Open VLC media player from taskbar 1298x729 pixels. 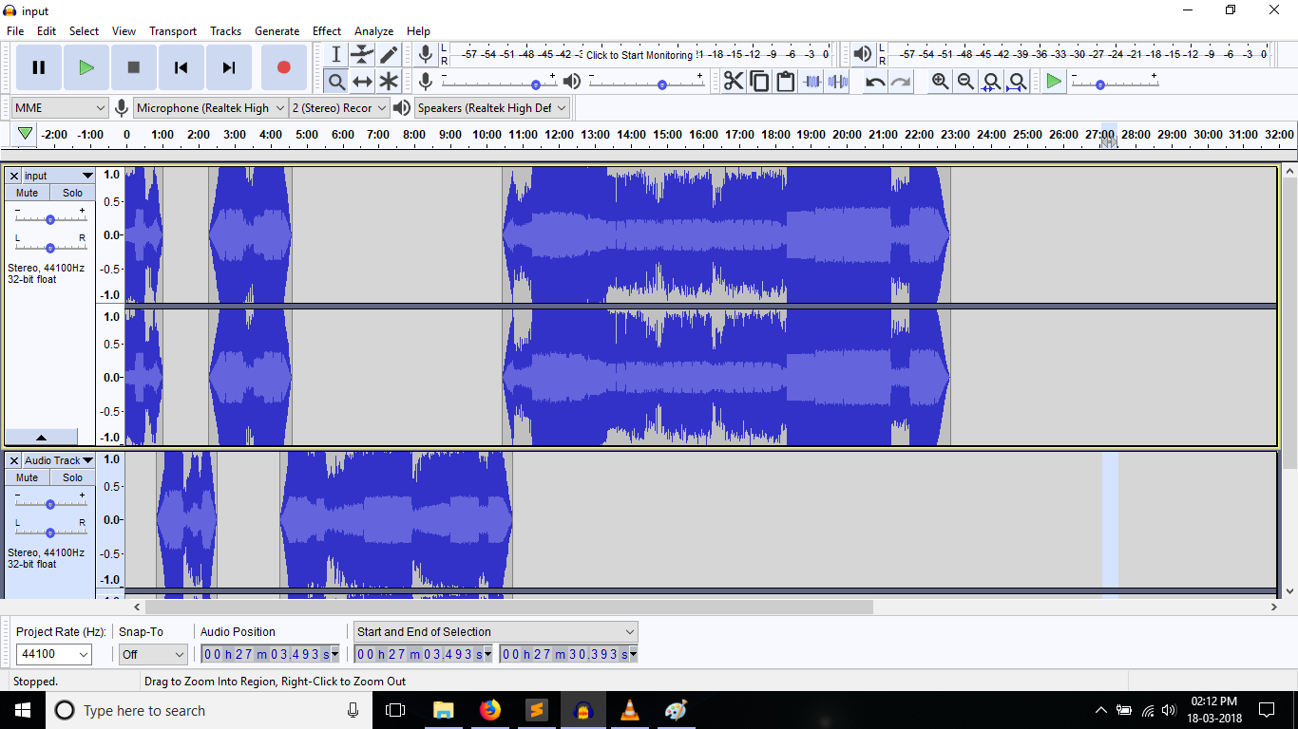[629, 710]
